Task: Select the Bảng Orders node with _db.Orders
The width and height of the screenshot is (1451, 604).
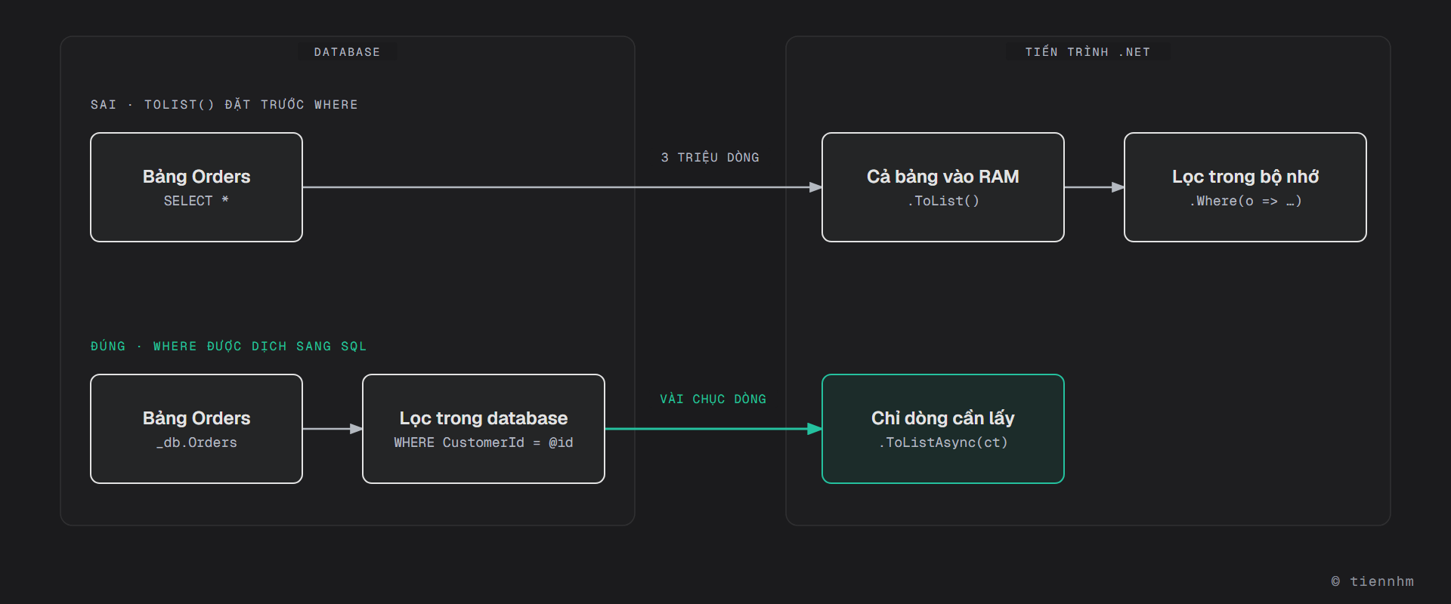Action: pyautogui.click(x=196, y=429)
